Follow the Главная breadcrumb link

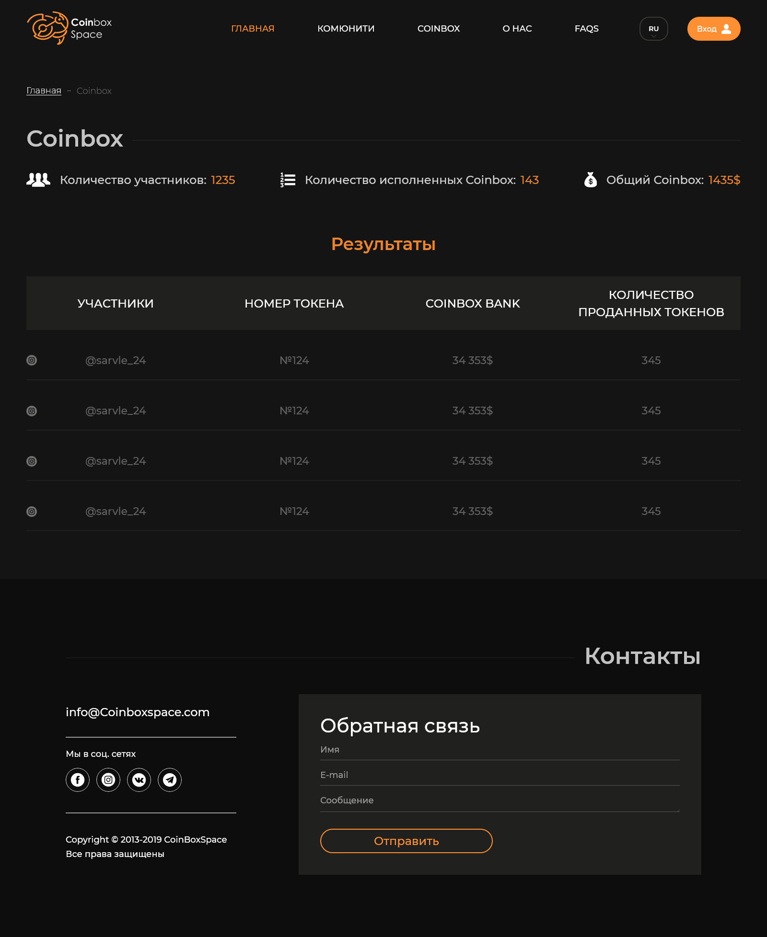(x=44, y=91)
